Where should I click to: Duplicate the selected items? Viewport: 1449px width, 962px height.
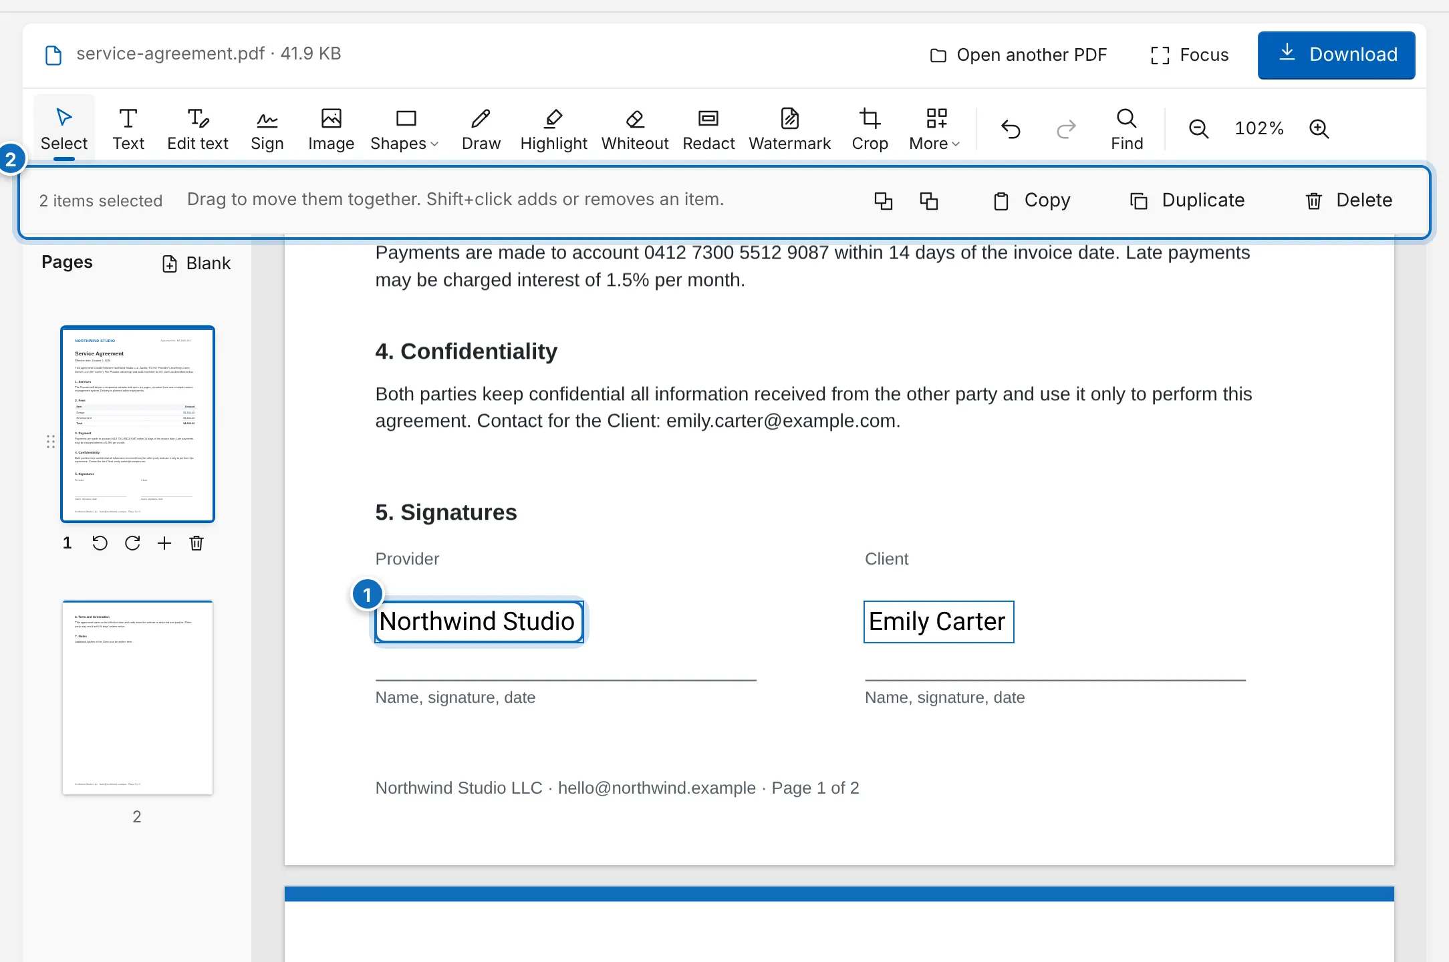1187,200
